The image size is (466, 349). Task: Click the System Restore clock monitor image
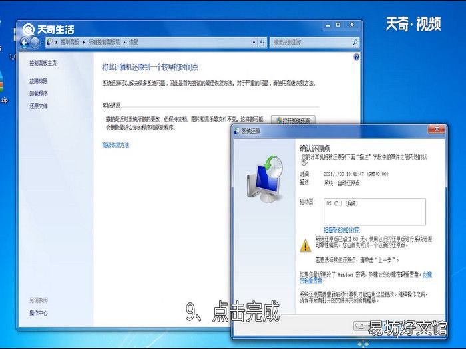[265, 179]
